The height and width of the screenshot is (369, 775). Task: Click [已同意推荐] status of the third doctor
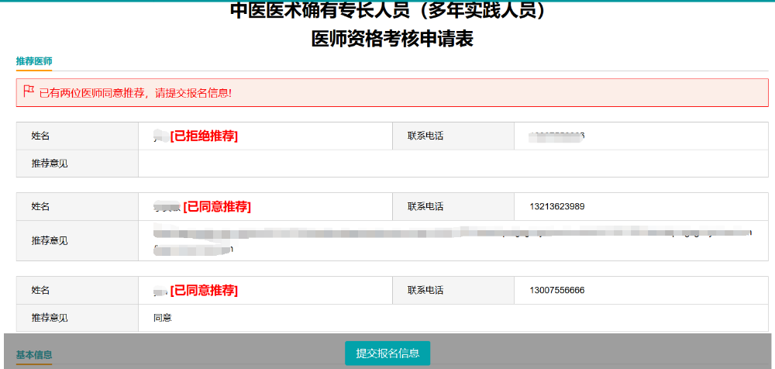pos(204,291)
